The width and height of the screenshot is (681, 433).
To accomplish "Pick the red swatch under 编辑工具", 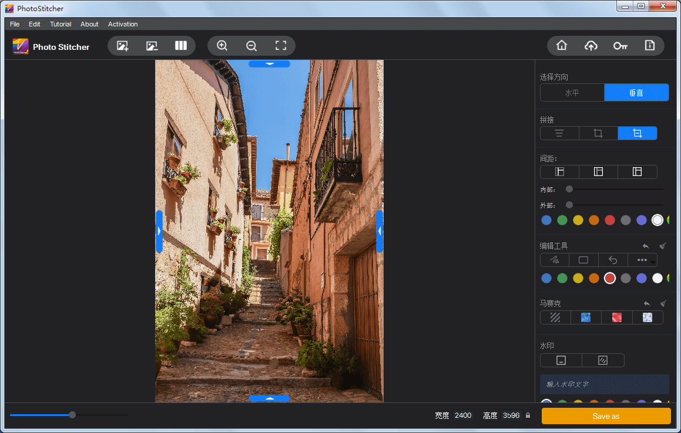I will [610, 278].
